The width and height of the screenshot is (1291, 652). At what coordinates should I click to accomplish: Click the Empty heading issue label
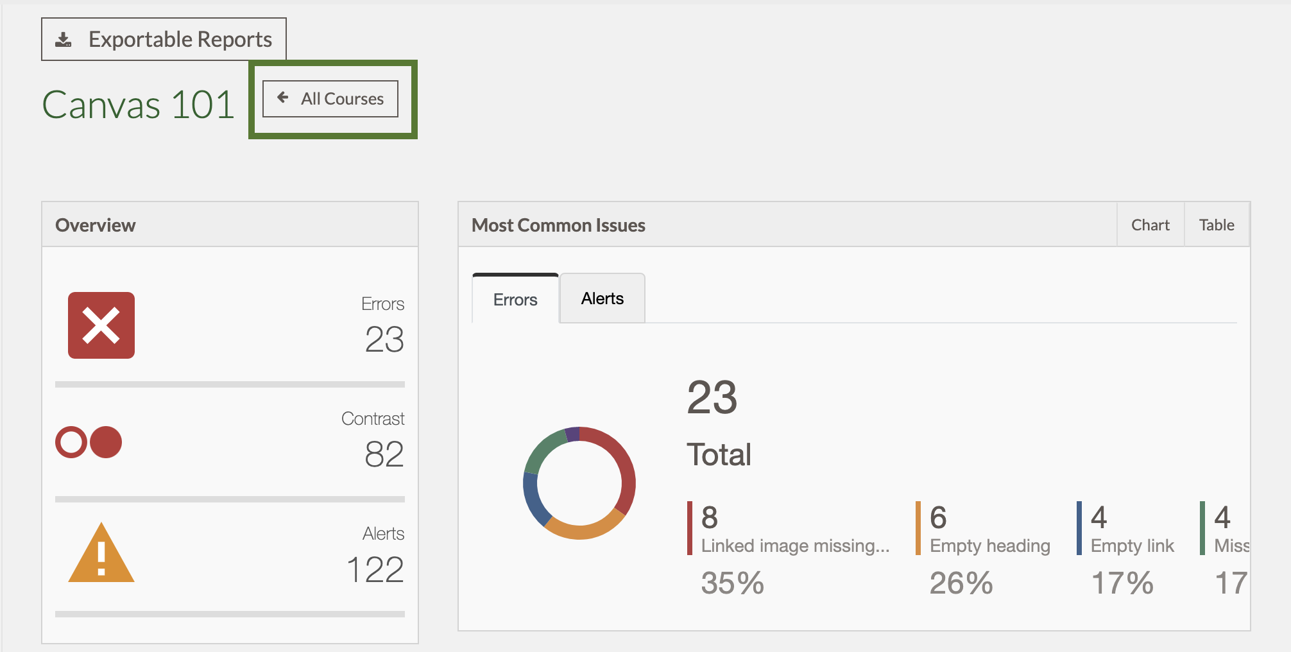click(x=990, y=545)
